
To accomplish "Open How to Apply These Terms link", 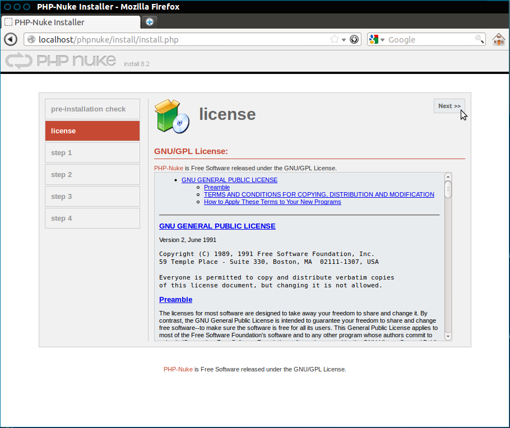I will point(272,202).
